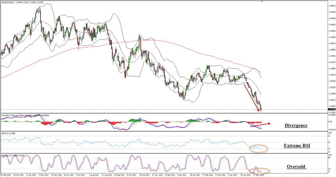Click the 1 Aug 2011 date label

tap(94, 175)
